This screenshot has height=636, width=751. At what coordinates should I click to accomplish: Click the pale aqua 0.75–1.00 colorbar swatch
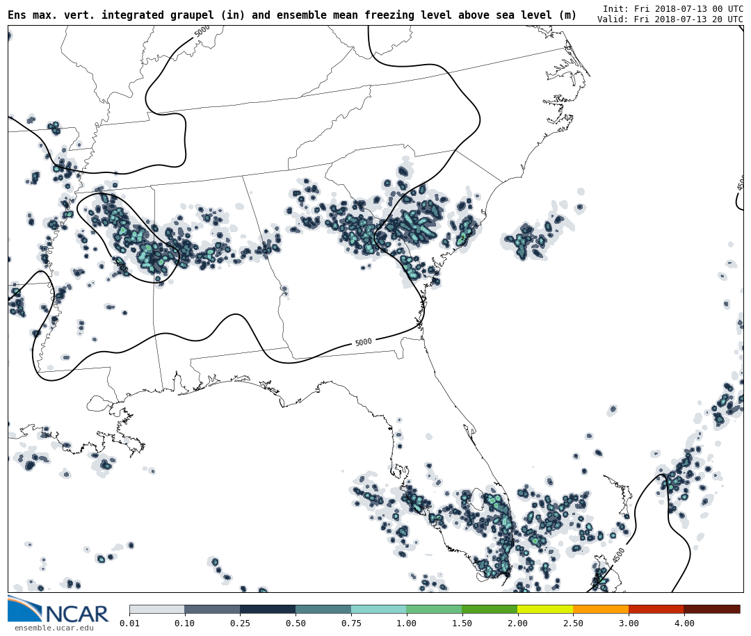coord(378,609)
